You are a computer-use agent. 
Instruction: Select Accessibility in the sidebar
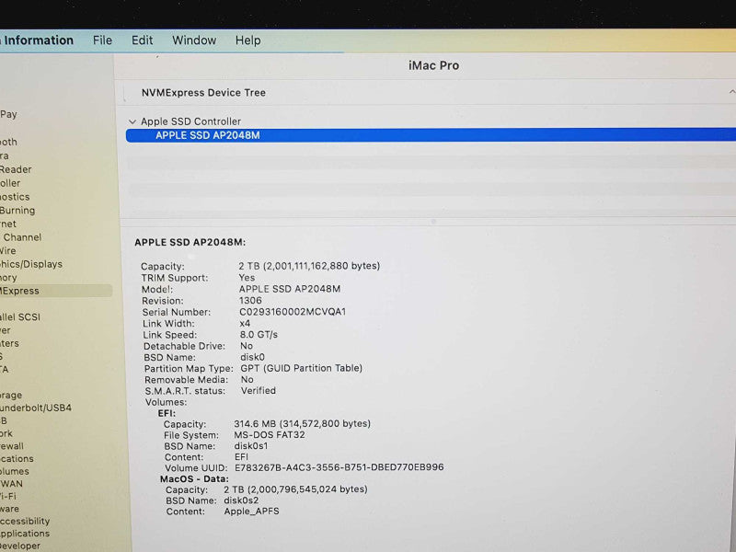[25, 521]
